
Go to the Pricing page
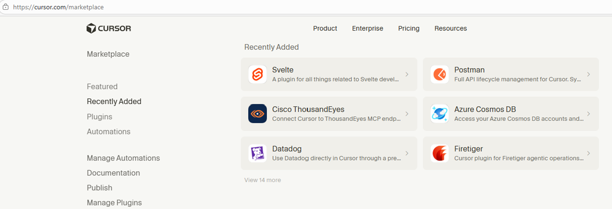point(408,28)
